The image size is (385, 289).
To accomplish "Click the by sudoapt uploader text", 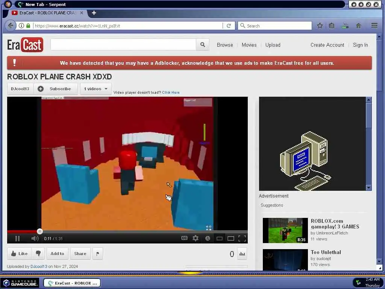I will pos(321,259).
